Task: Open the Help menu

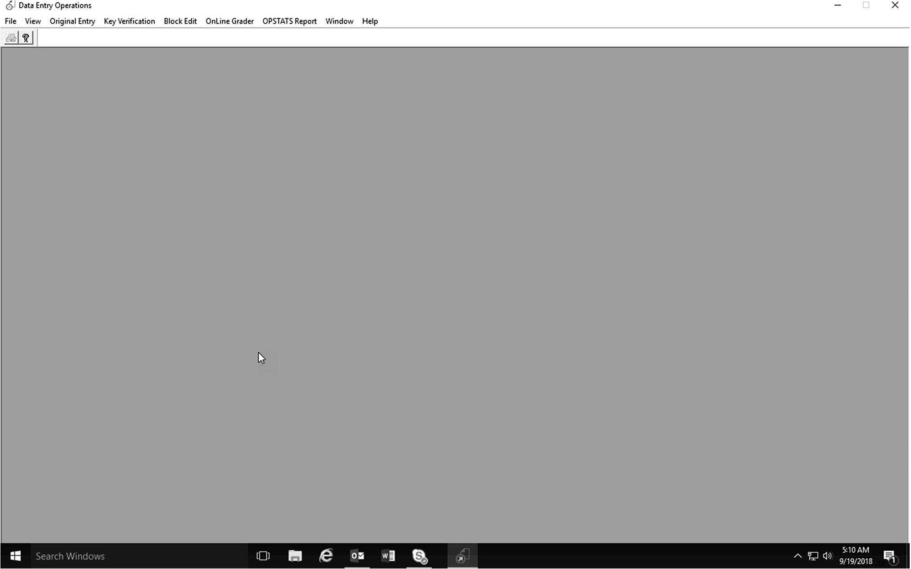Action: pos(370,21)
